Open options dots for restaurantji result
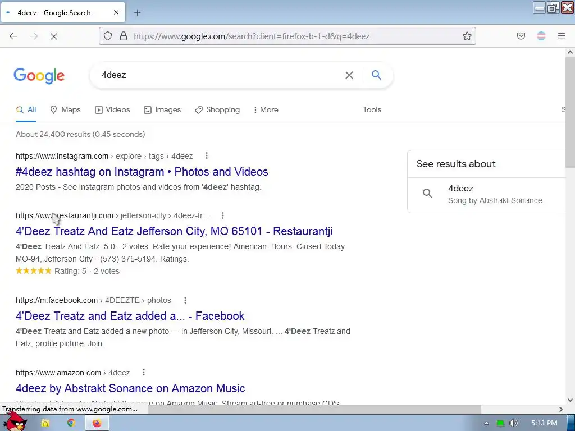 click(222, 215)
